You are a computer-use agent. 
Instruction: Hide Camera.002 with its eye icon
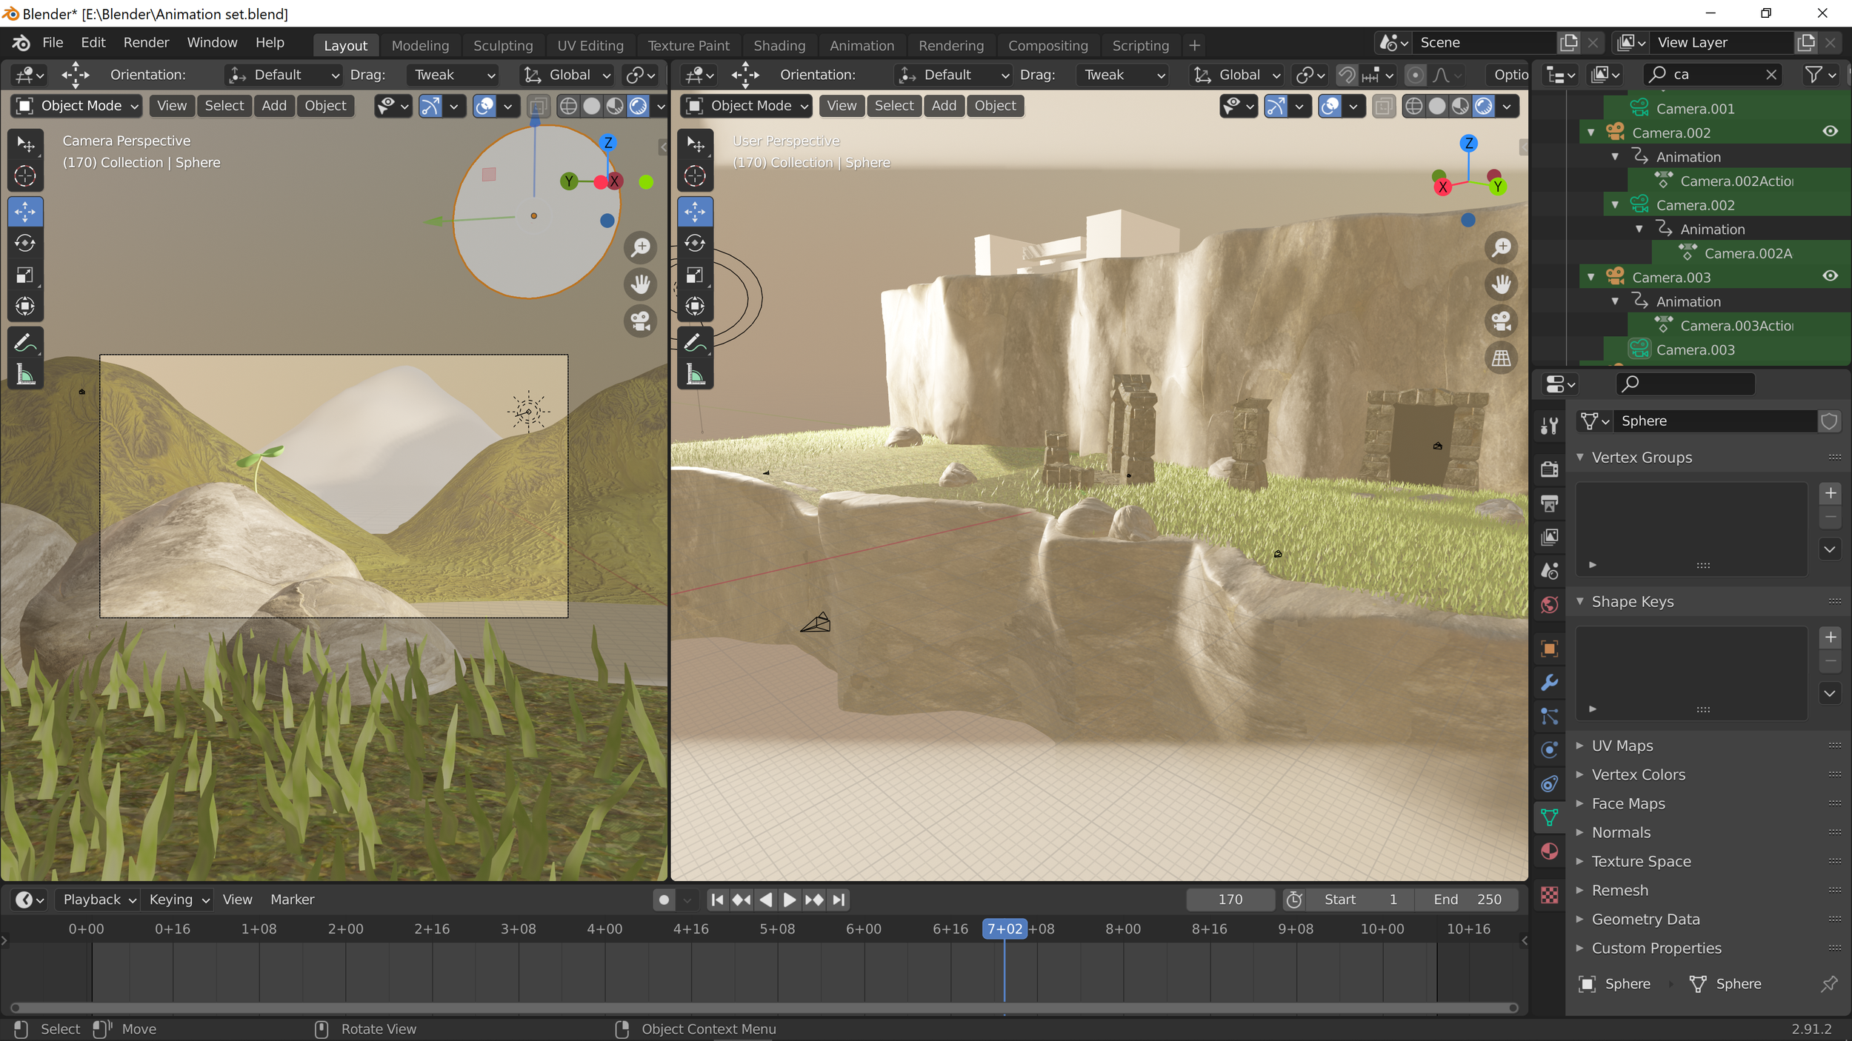pyautogui.click(x=1830, y=132)
